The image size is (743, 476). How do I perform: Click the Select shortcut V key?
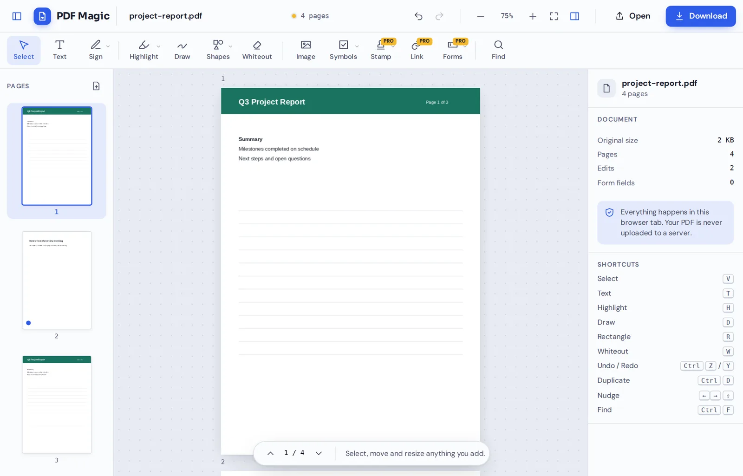pyautogui.click(x=728, y=279)
